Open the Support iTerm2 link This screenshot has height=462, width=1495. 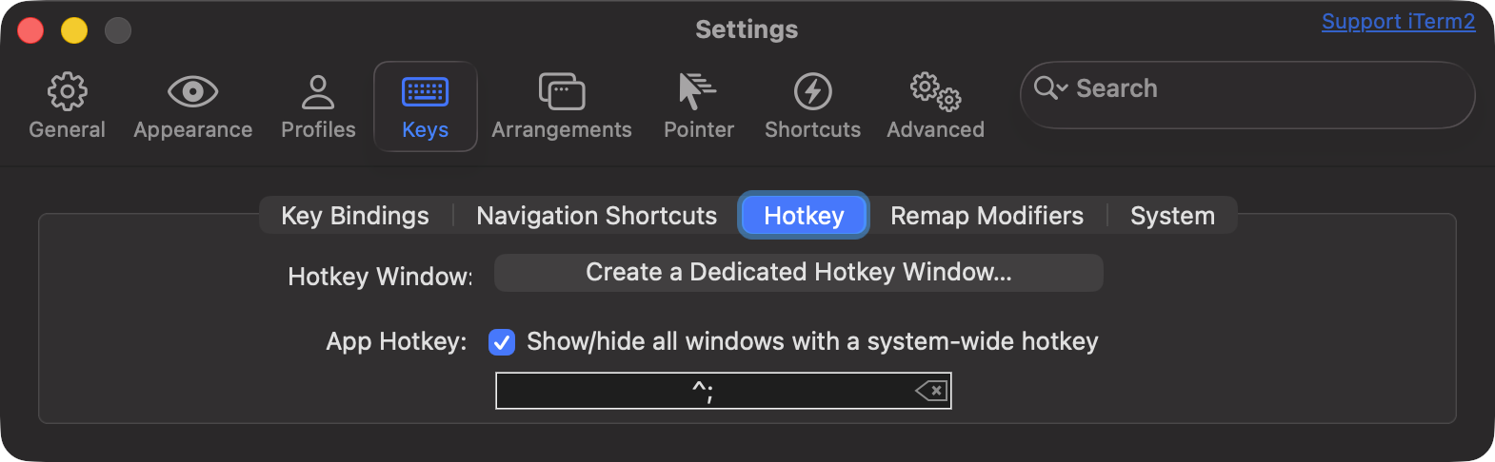[1398, 22]
